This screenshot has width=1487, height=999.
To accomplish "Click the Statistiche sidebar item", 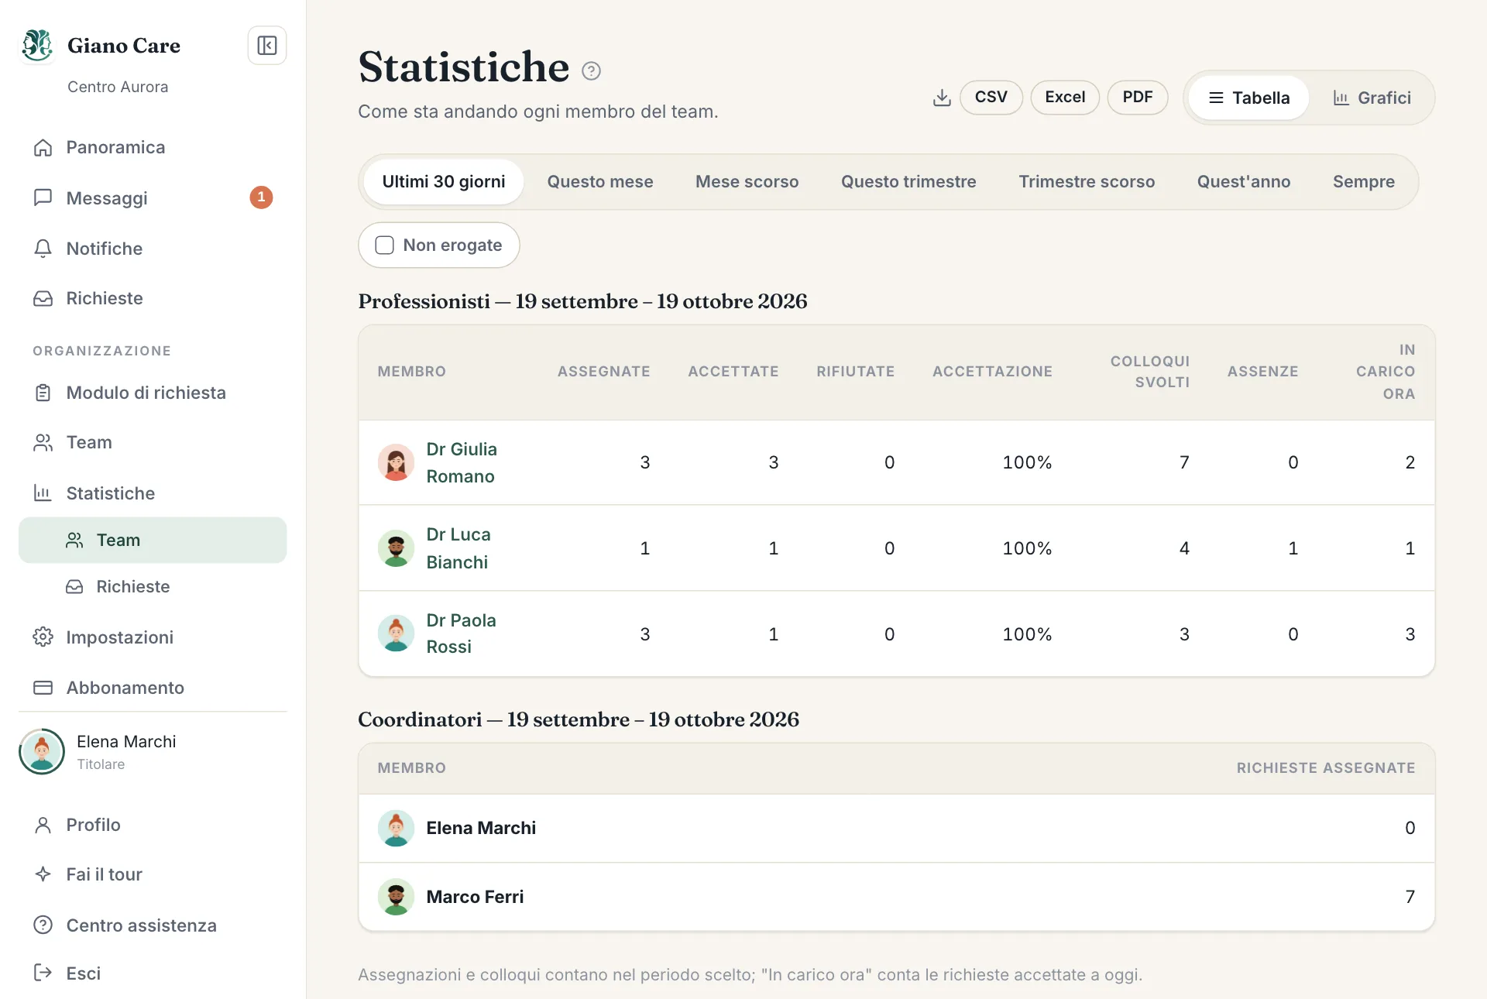I will (x=153, y=493).
